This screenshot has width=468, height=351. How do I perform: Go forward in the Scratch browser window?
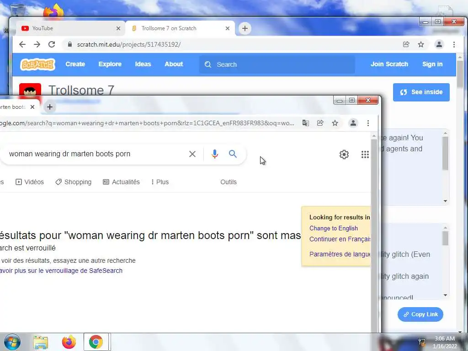coord(37,44)
